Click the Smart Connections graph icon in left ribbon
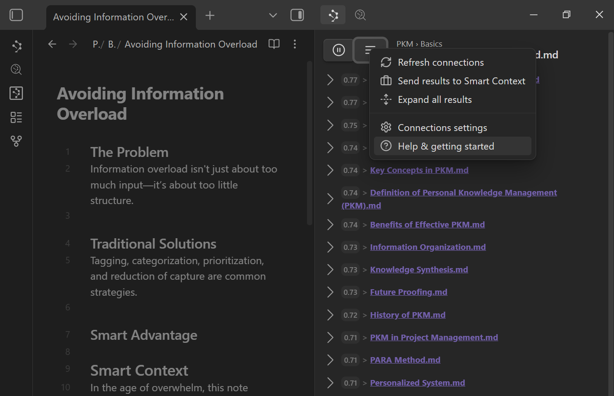Viewport: 614px width, 396px height. [x=16, y=46]
